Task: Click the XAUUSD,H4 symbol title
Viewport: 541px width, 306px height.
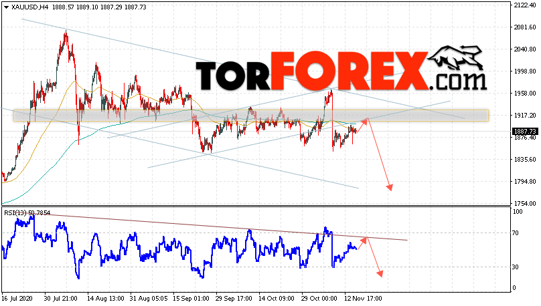Action: coord(29,7)
